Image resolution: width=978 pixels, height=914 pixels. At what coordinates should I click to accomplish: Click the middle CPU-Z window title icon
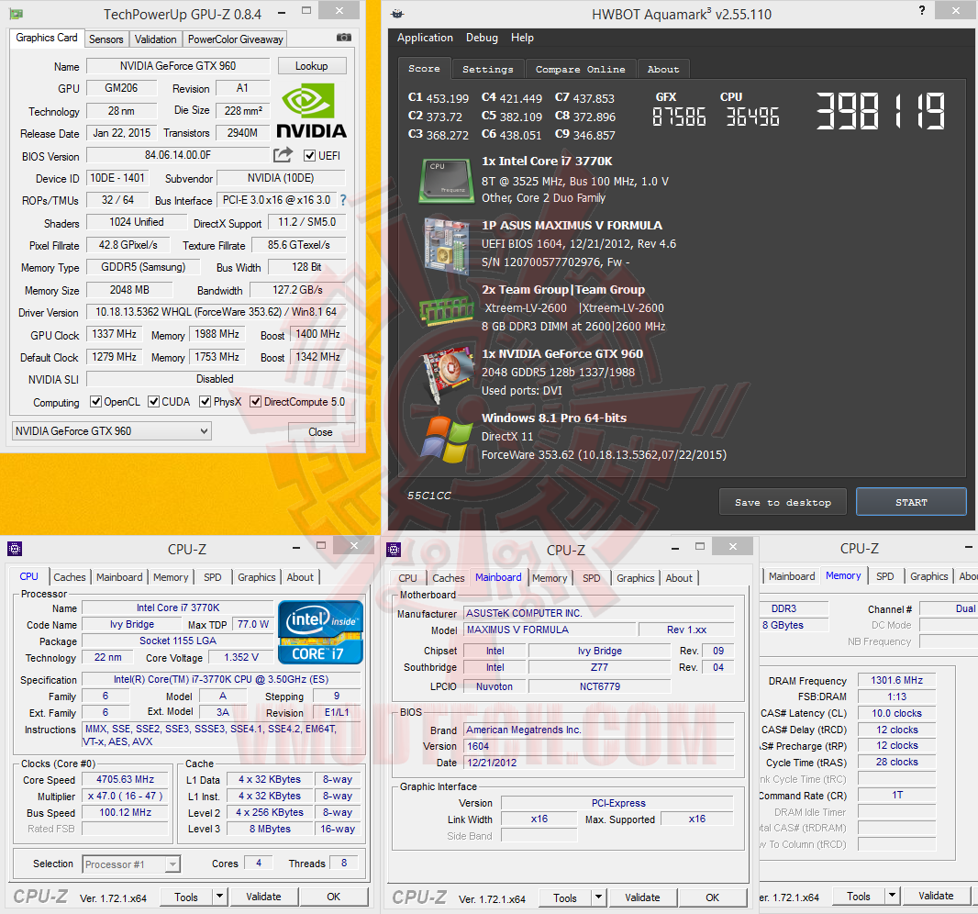(x=394, y=550)
